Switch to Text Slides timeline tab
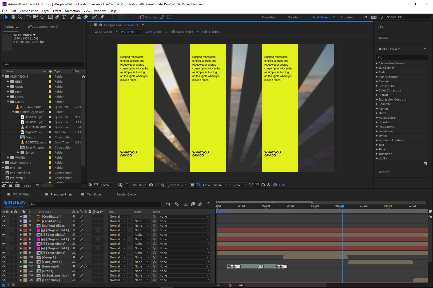Screen dimensions: 433x288 (x=94, y=194)
